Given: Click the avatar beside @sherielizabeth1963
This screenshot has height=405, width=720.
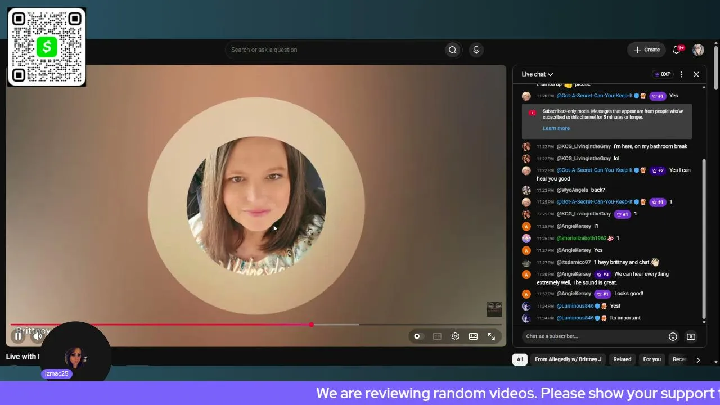Looking at the screenshot, I should 526,238.
